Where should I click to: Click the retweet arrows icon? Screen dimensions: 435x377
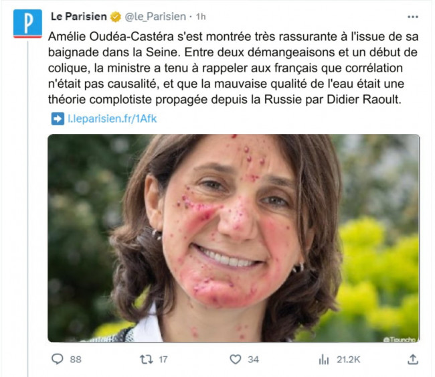coord(146,360)
